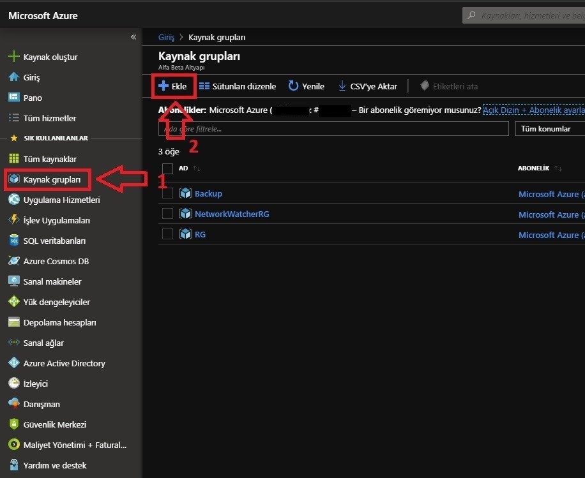This screenshot has height=478, width=585.
Task: Open the Backup row's Microsoft Azure subscription
Action: pos(551,194)
